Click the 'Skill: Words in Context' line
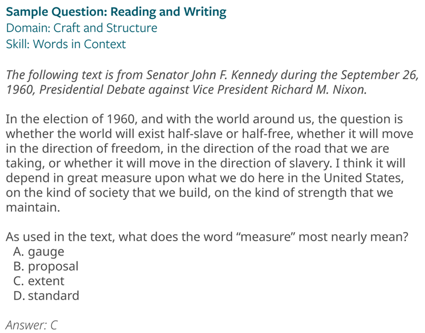 pyautogui.click(x=66, y=44)
